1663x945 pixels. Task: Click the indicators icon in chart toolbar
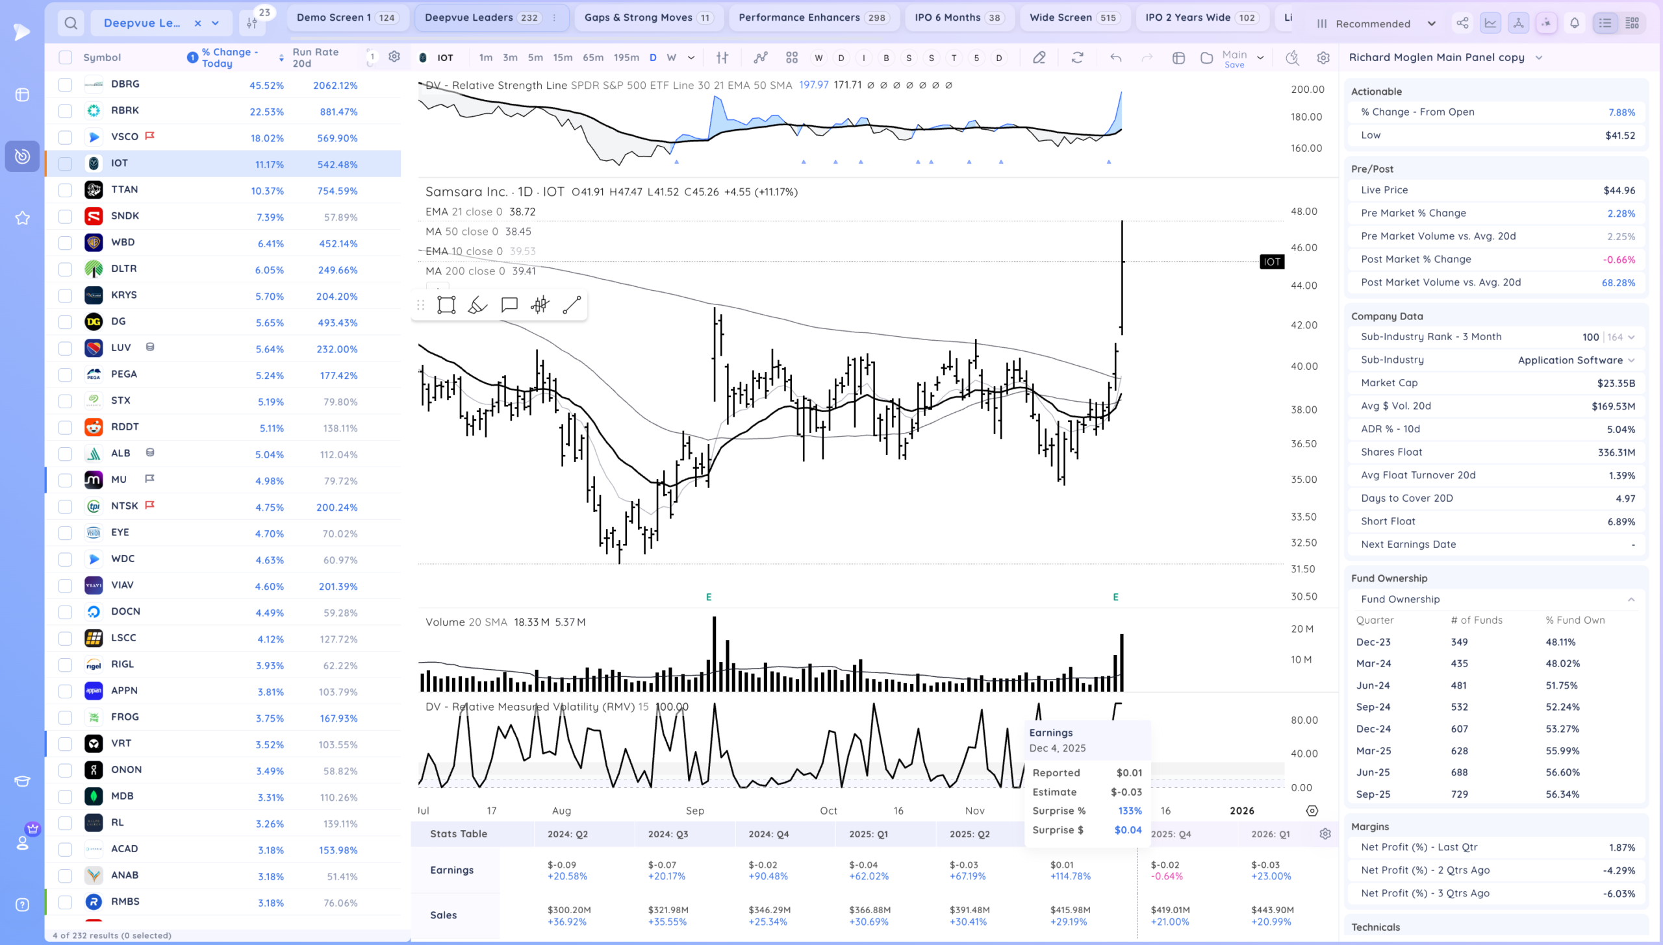pos(761,58)
